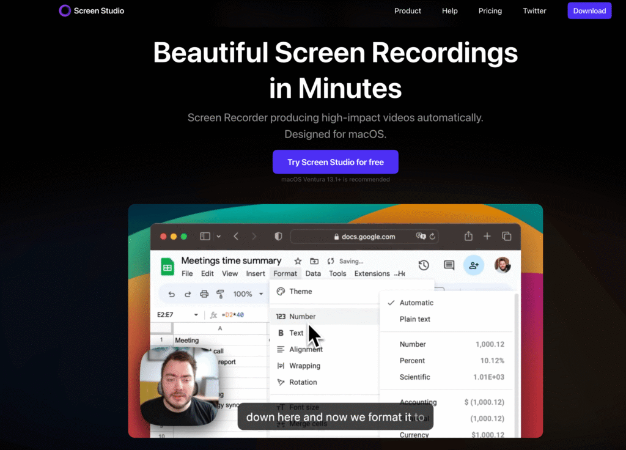This screenshot has height=450, width=626.
Task: Click the green Google Sheets home icon
Action: point(168,267)
